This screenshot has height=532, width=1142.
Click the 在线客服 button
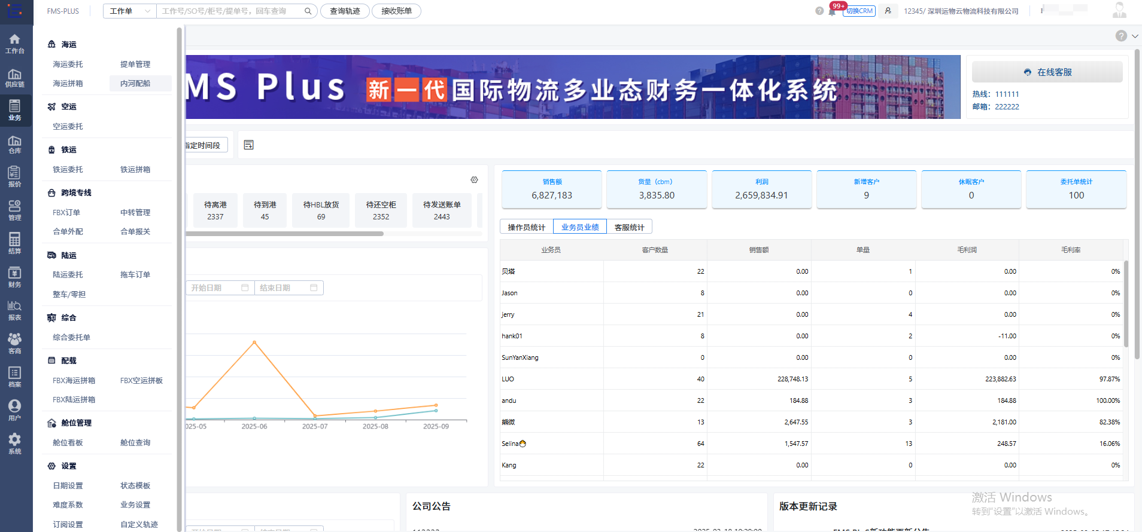pos(1047,72)
